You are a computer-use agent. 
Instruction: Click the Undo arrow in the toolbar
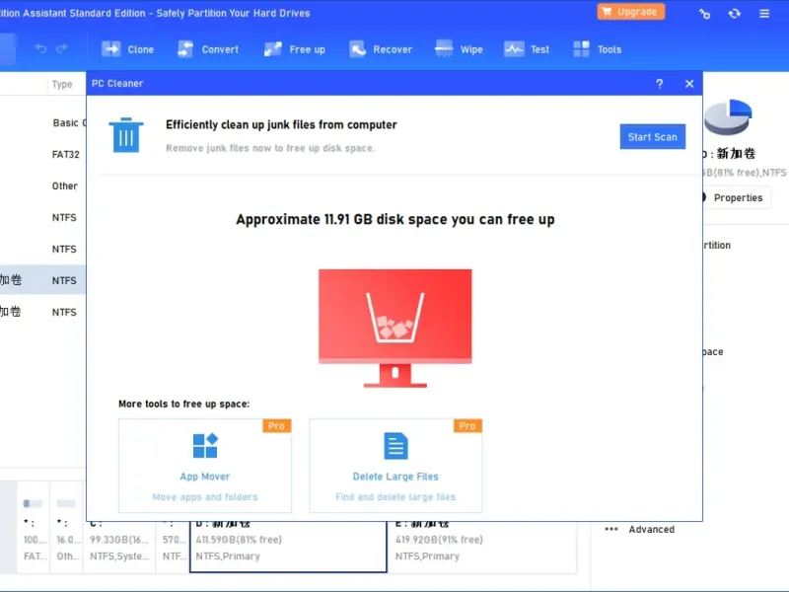[x=40, y=48]
